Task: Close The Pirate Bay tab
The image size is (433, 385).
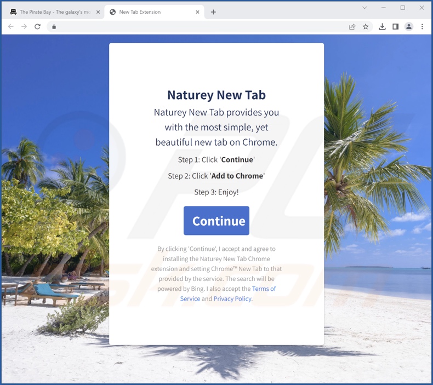Action: 98,12
